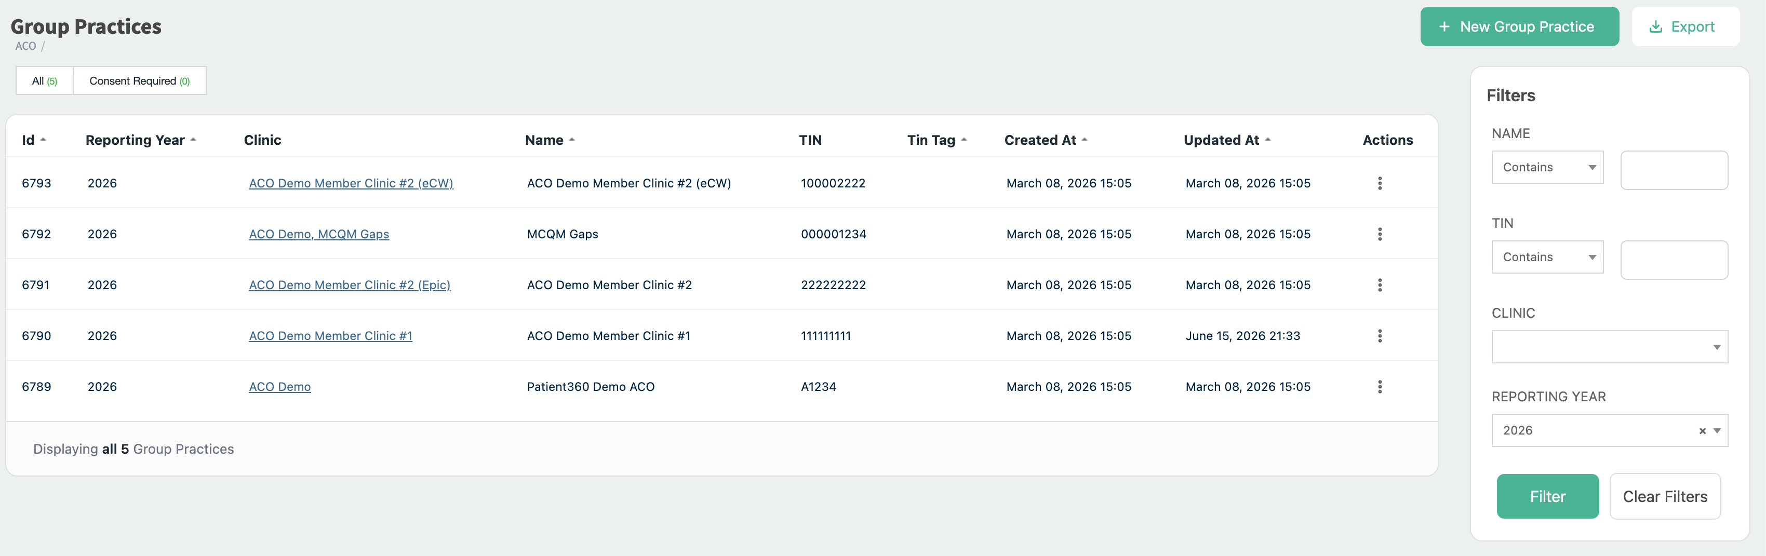The width and height of the screenshot is (1766, 556).
Task: Open the NAME Contains operator dropdown
Action: 1547,167
